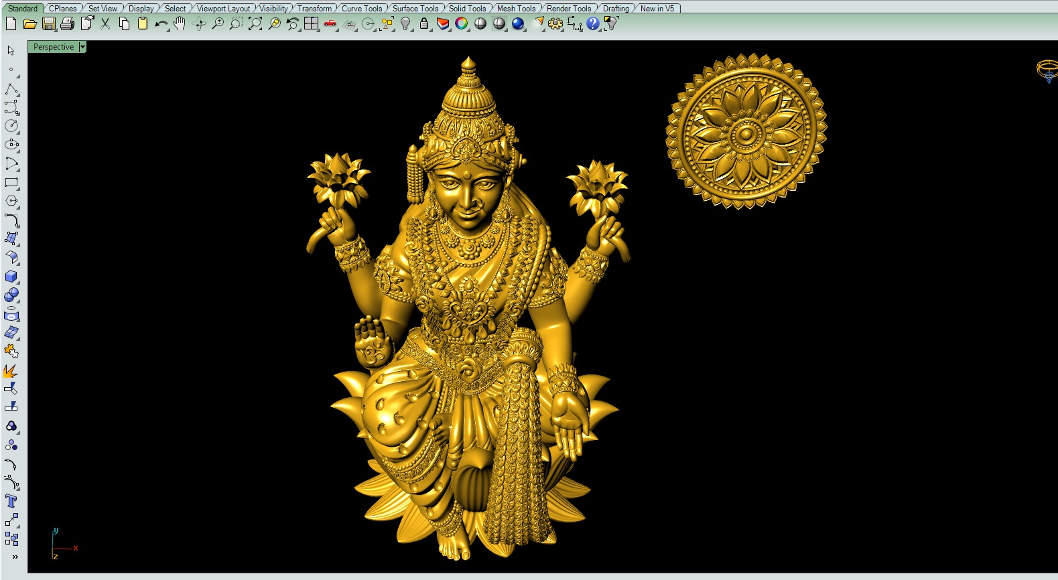Screen dimensions: 1058x580
Task: Select the Rotate View tool
Action: point(199,24)
